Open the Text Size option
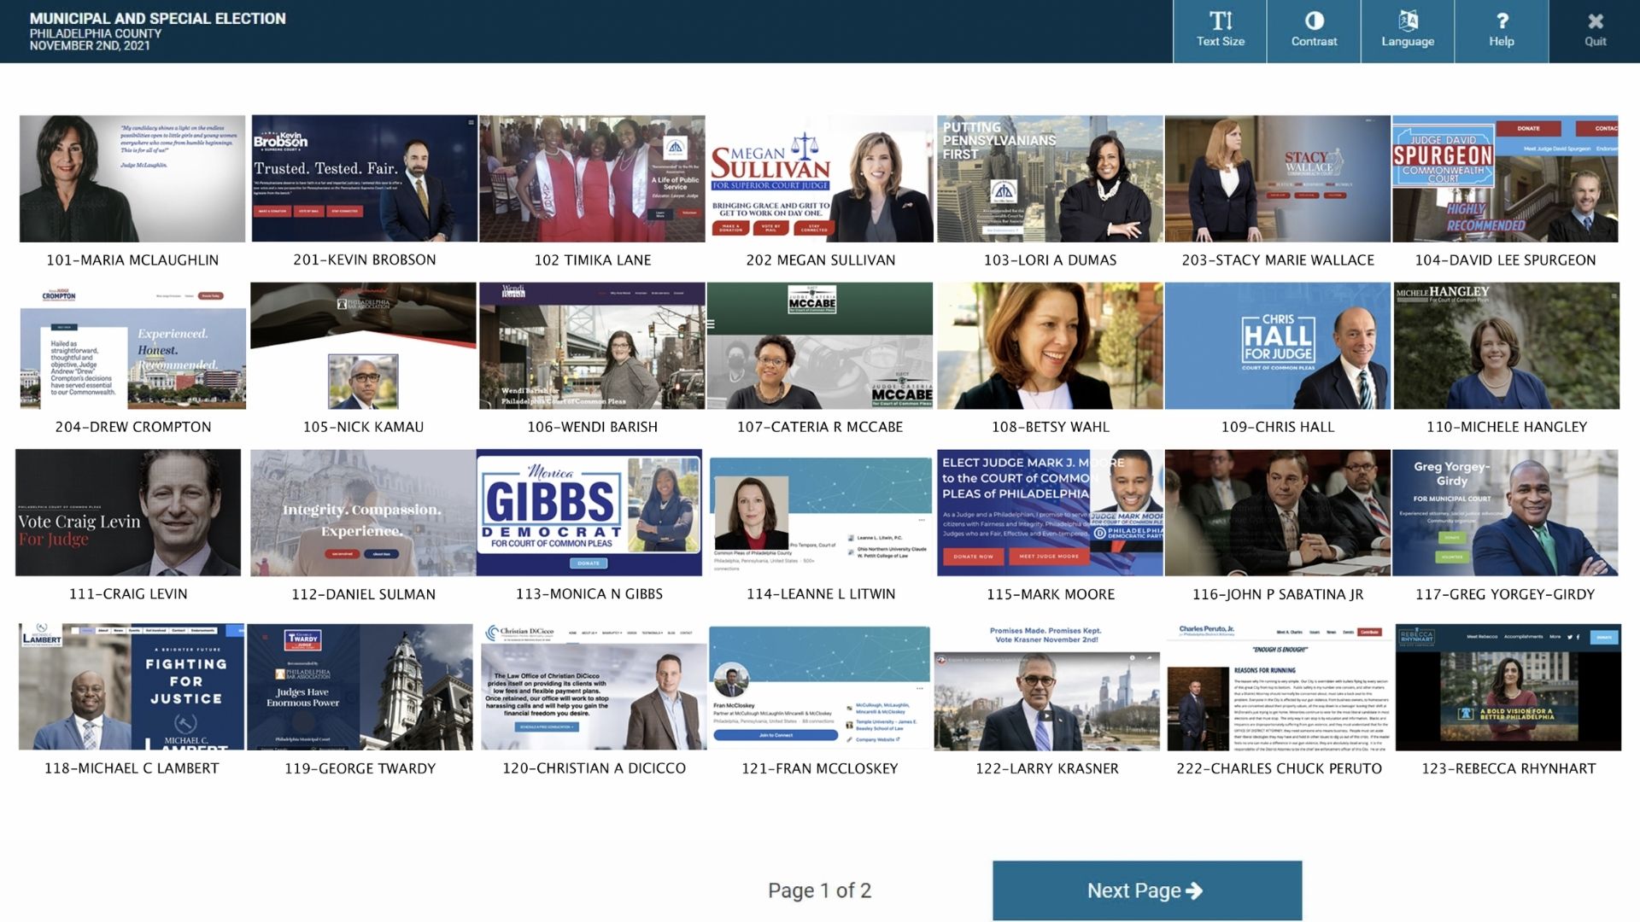The height and width of the screenshot is (922, 1640). [x=1220, y=30]
